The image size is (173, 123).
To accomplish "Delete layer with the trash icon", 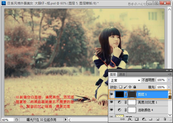I will (x=165, y=119).
